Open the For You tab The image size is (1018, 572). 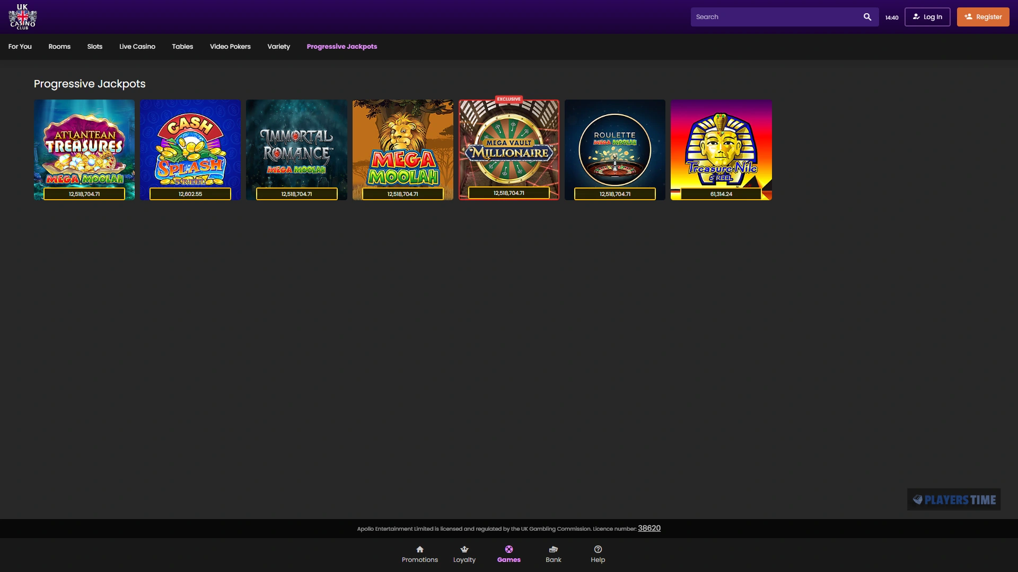tap(20, 47)
